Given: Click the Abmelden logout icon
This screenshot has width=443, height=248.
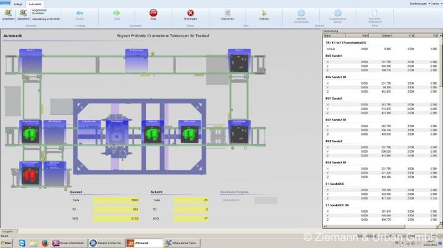Looking at the screenshot, I should click(x=23, y=13).
